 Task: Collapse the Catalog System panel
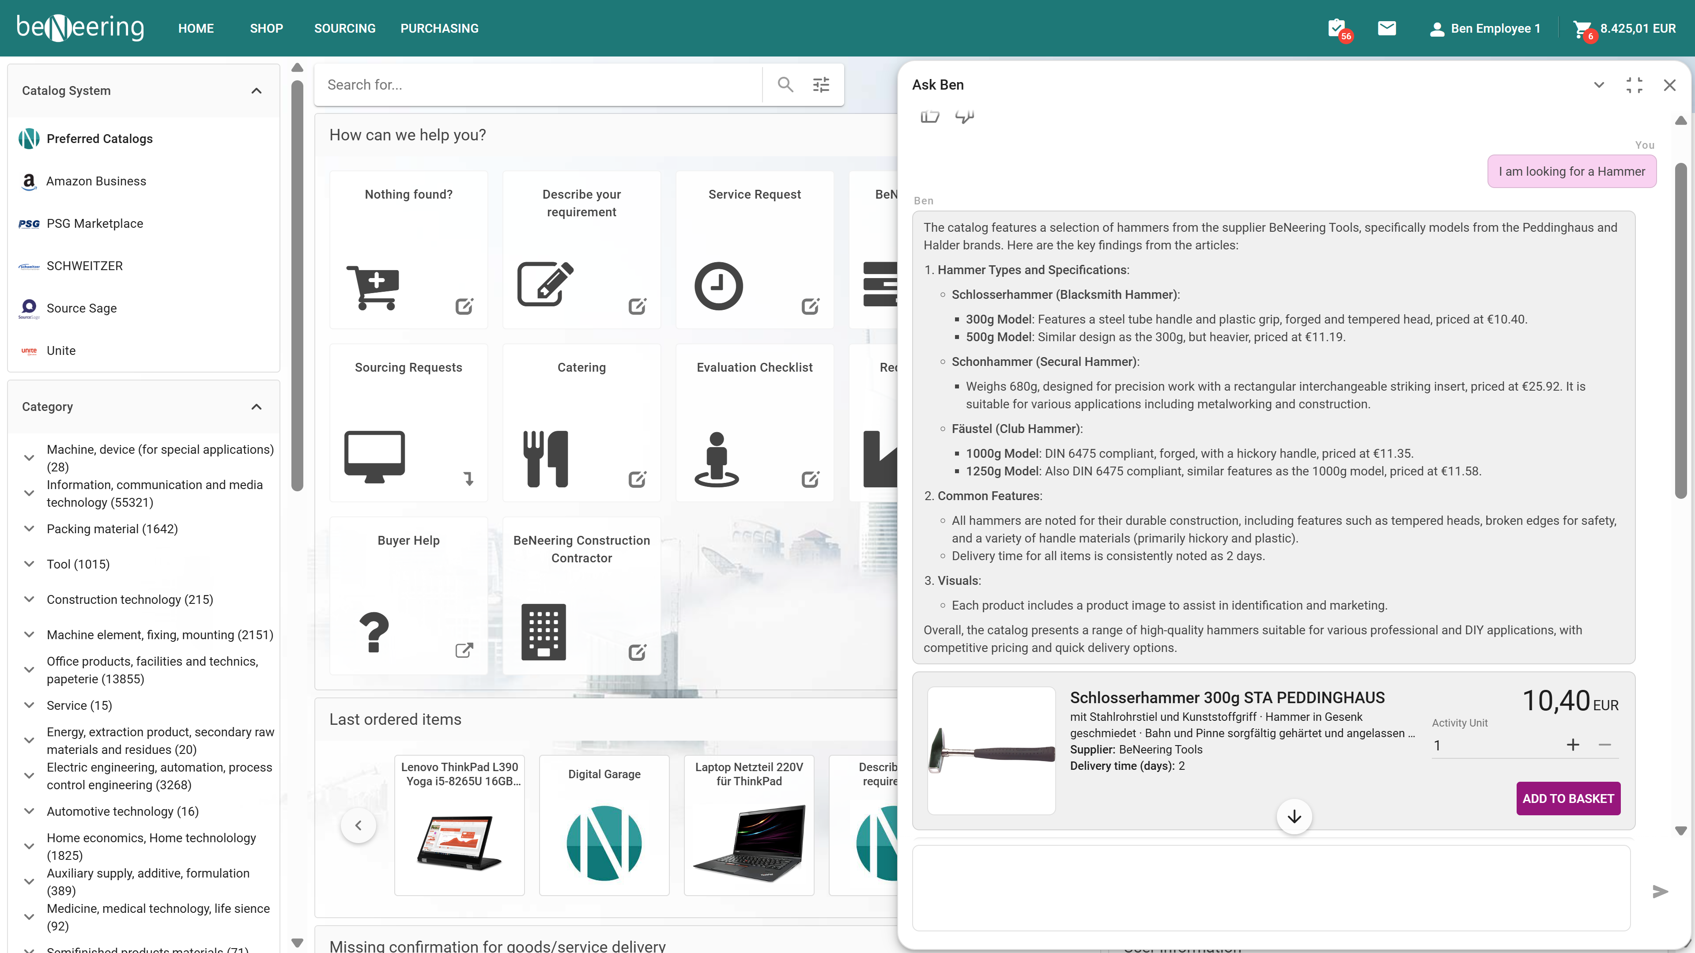[257, 91]
